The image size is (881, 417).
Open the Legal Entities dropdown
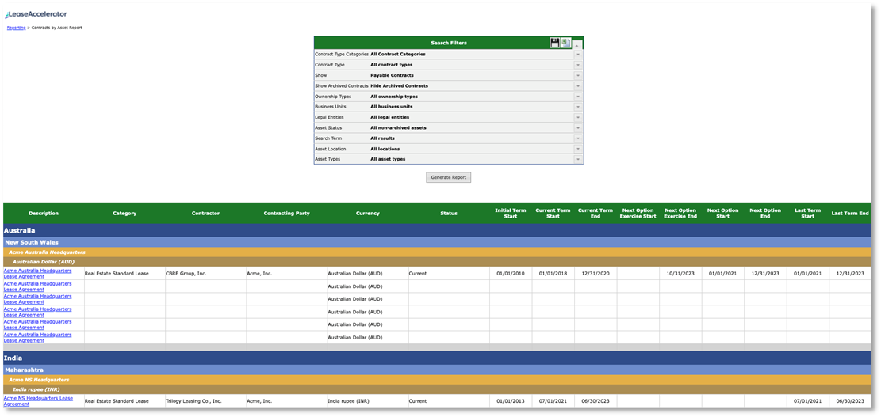coord(577,117)
